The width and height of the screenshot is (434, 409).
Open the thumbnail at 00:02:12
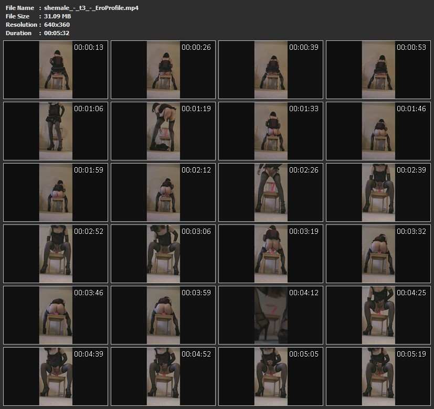coord(163,192)
